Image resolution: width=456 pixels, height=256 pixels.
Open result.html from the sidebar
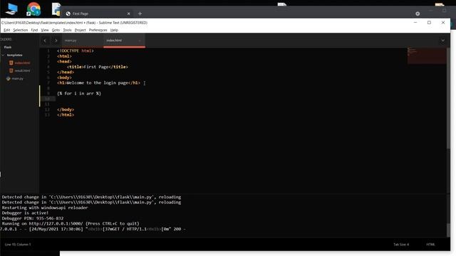click(22, 70)
